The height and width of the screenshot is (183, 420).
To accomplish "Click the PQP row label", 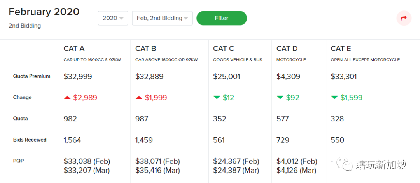I will 19,161.
